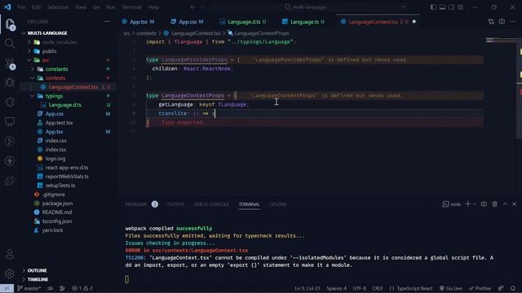This screenshot has height=293, width=522.
Task: Click Prettier in the status bar
Action: click(480, 288)
